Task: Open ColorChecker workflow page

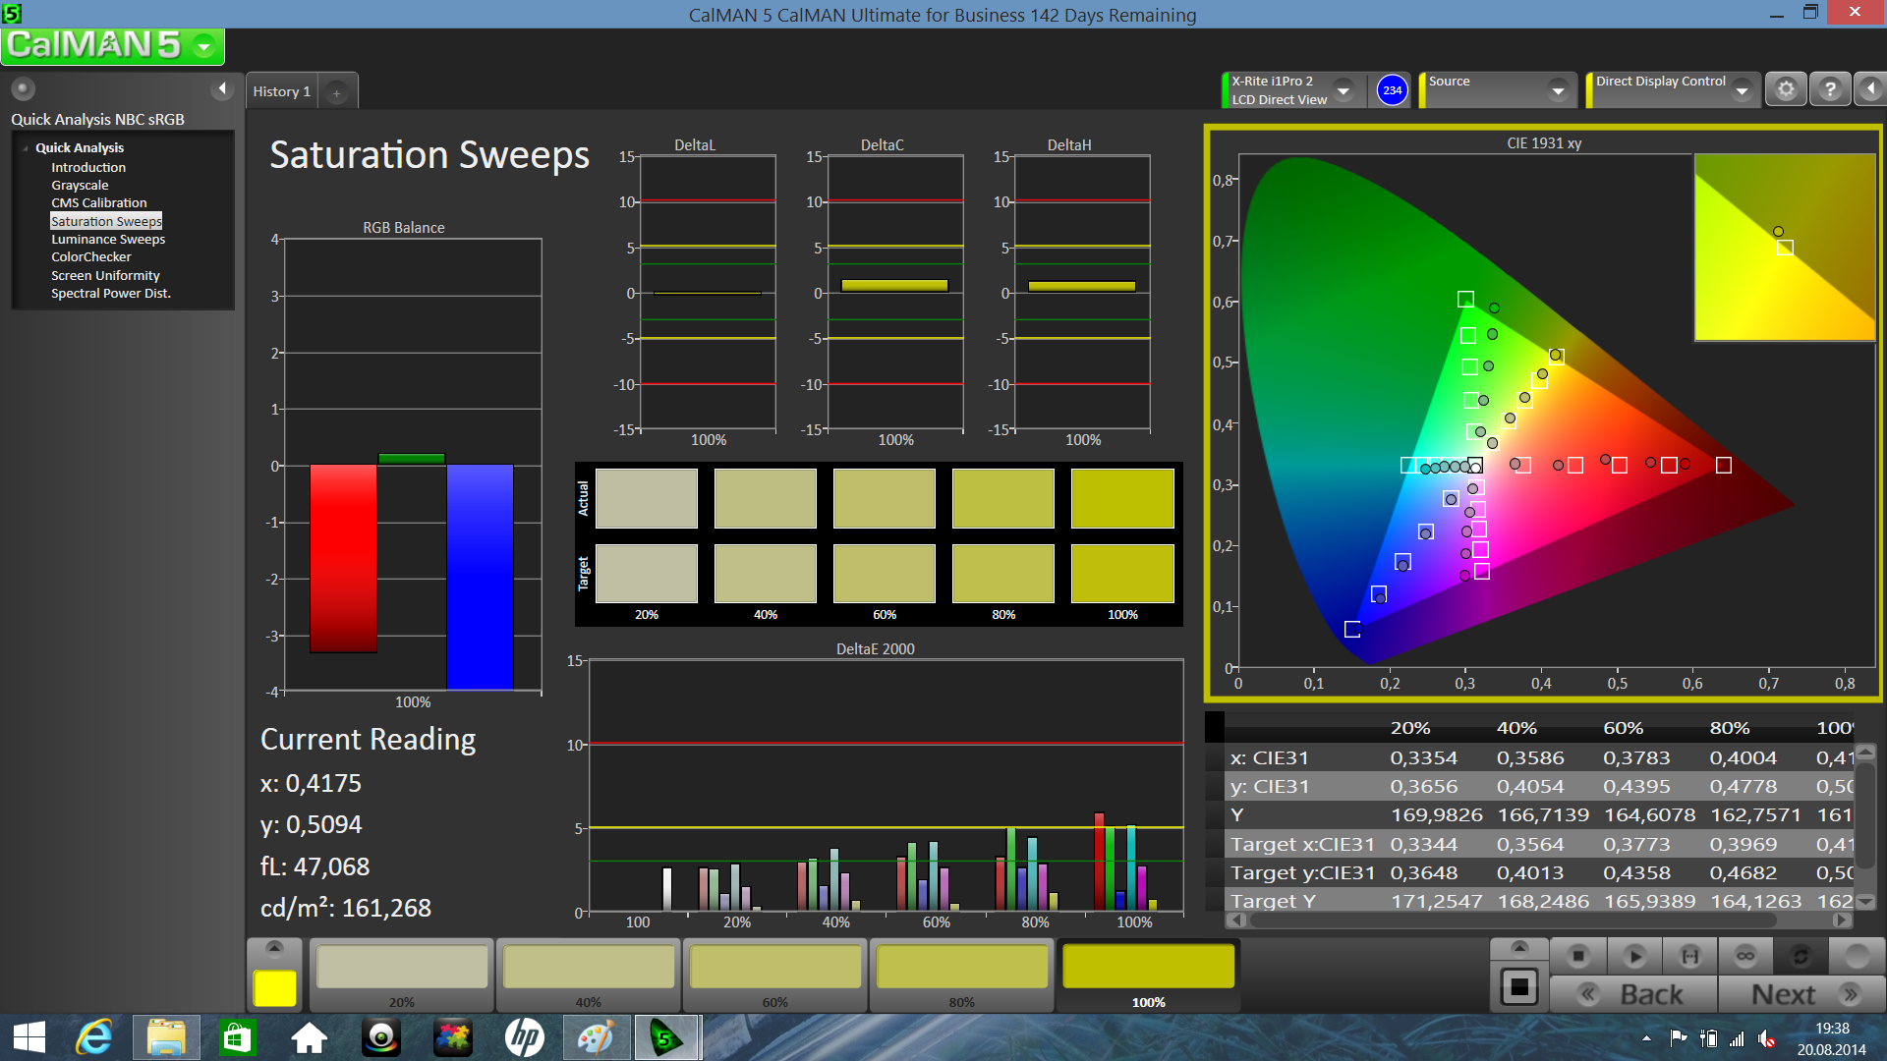Action: coord(91,256)
